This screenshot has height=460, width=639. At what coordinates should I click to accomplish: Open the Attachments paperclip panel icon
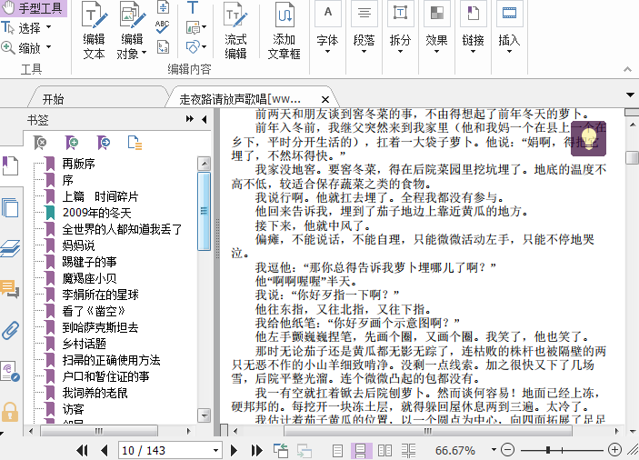coord(10,330)
